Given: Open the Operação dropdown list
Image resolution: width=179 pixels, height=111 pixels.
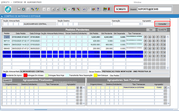Looking at the screenshot, I should click(140, 24).
